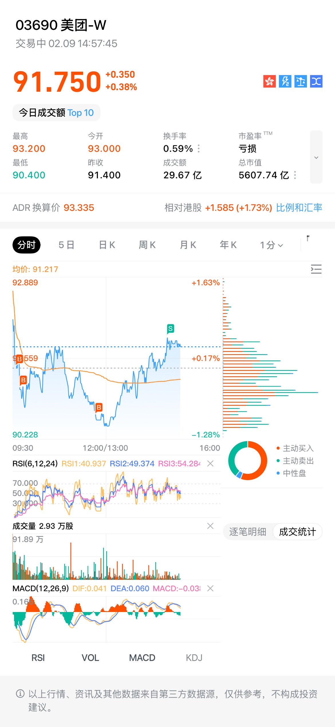Switch to the 逐笔明细 segment
The image size is (335, 727).
tap(248, 532)
